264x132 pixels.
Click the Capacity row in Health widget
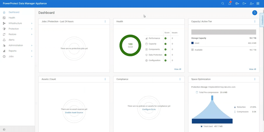tap(162, 44)
